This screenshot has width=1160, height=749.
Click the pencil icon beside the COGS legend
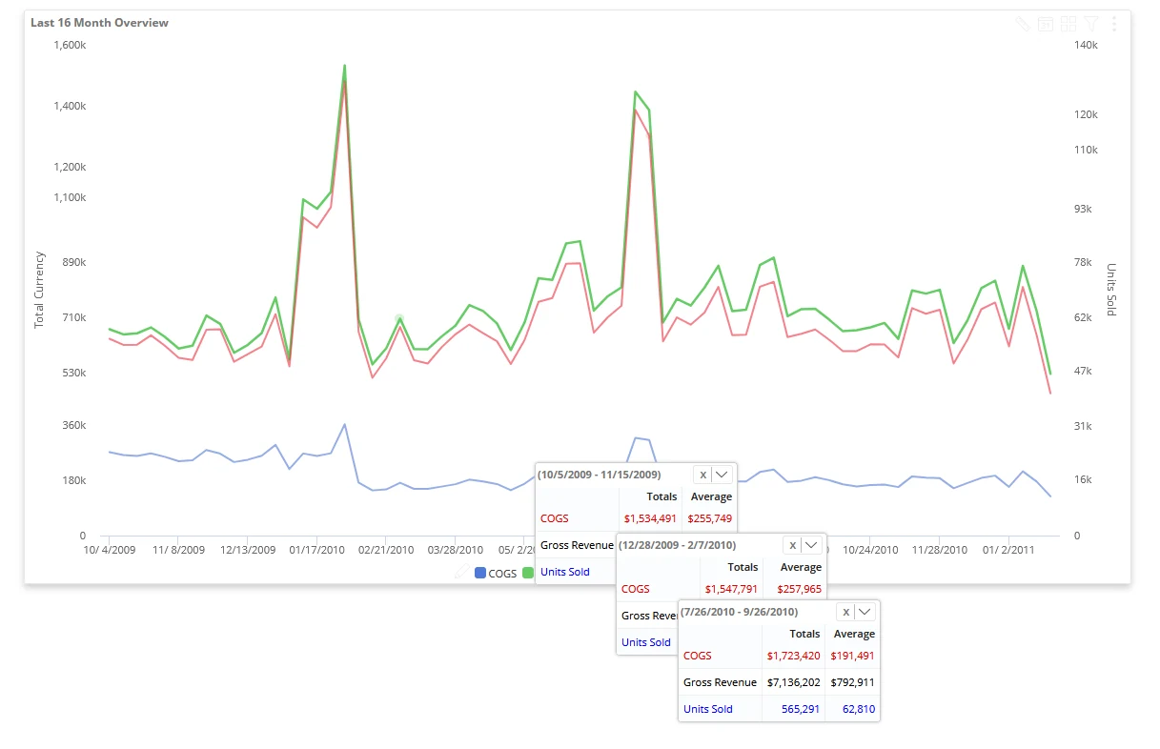pos(461,572)
